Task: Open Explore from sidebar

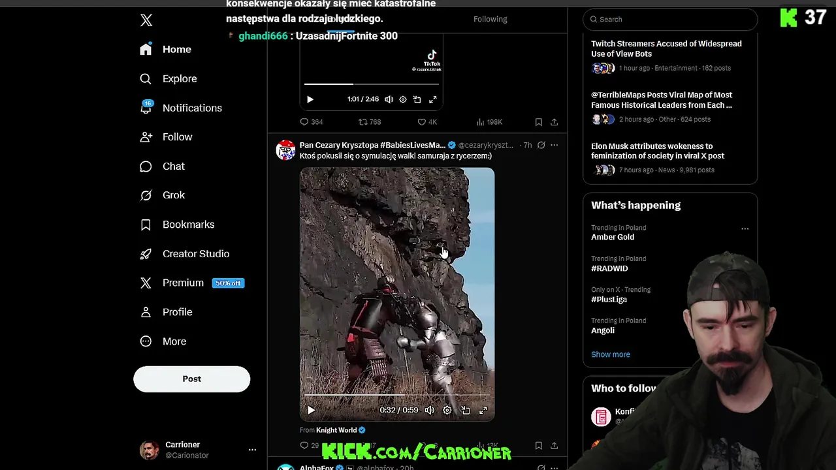Action: pos(169,79)
